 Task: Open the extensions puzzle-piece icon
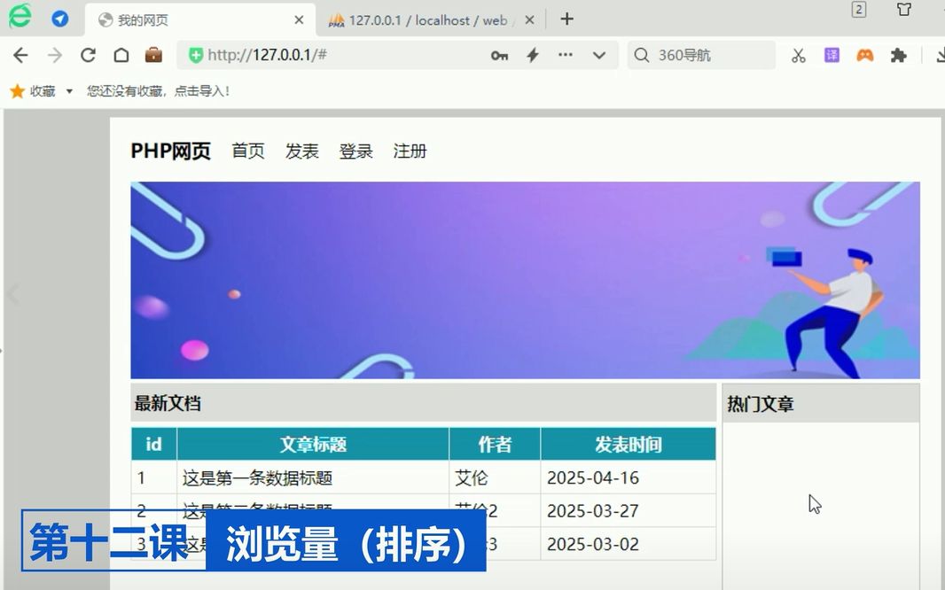tap(899, 55)
